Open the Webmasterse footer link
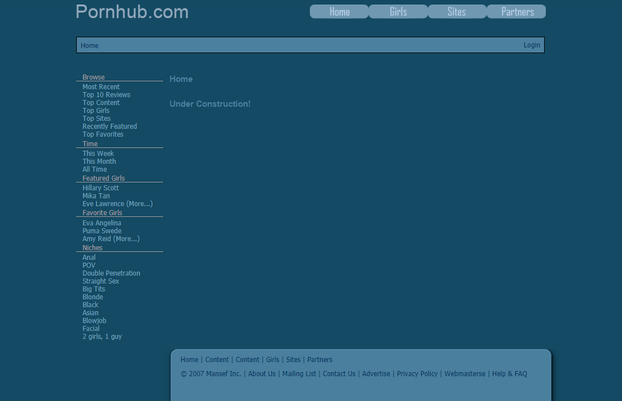The width and height of the screenshot is (622, 401). click(465, 374)
